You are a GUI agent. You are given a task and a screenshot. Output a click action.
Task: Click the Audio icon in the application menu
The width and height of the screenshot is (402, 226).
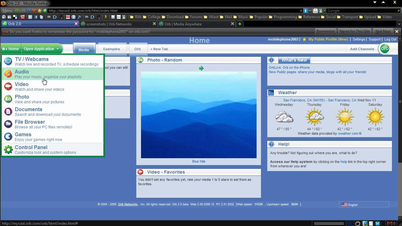click(8, 74)
